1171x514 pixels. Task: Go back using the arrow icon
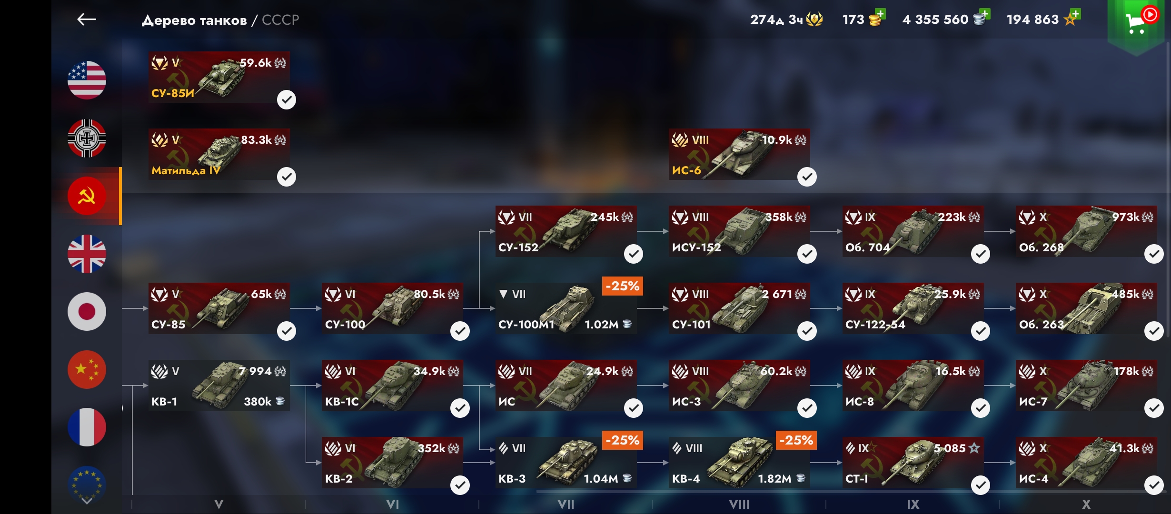(87, 20)
